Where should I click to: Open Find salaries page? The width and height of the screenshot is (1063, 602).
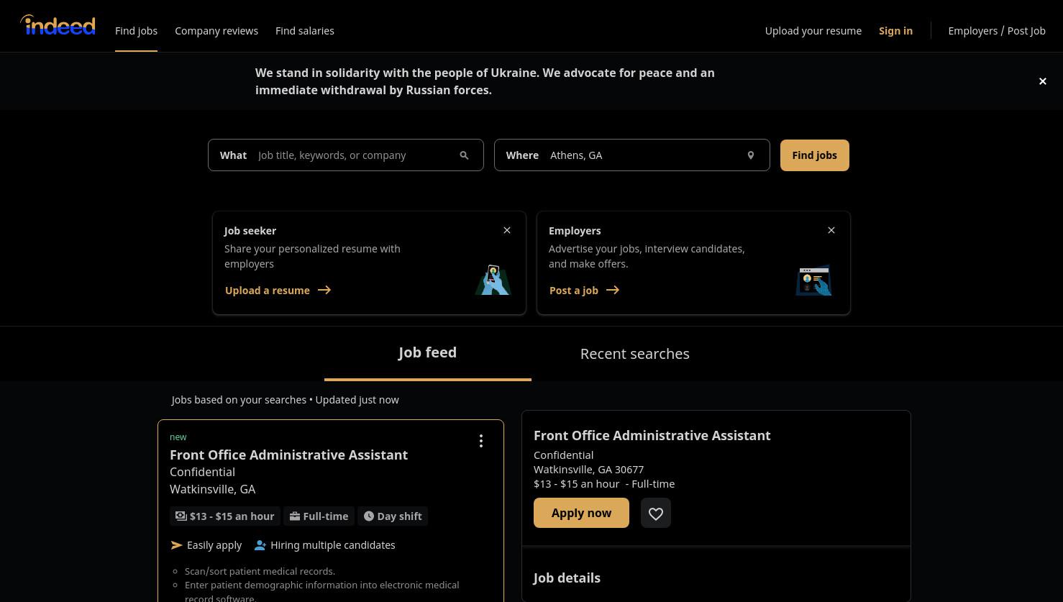[305, 31]
